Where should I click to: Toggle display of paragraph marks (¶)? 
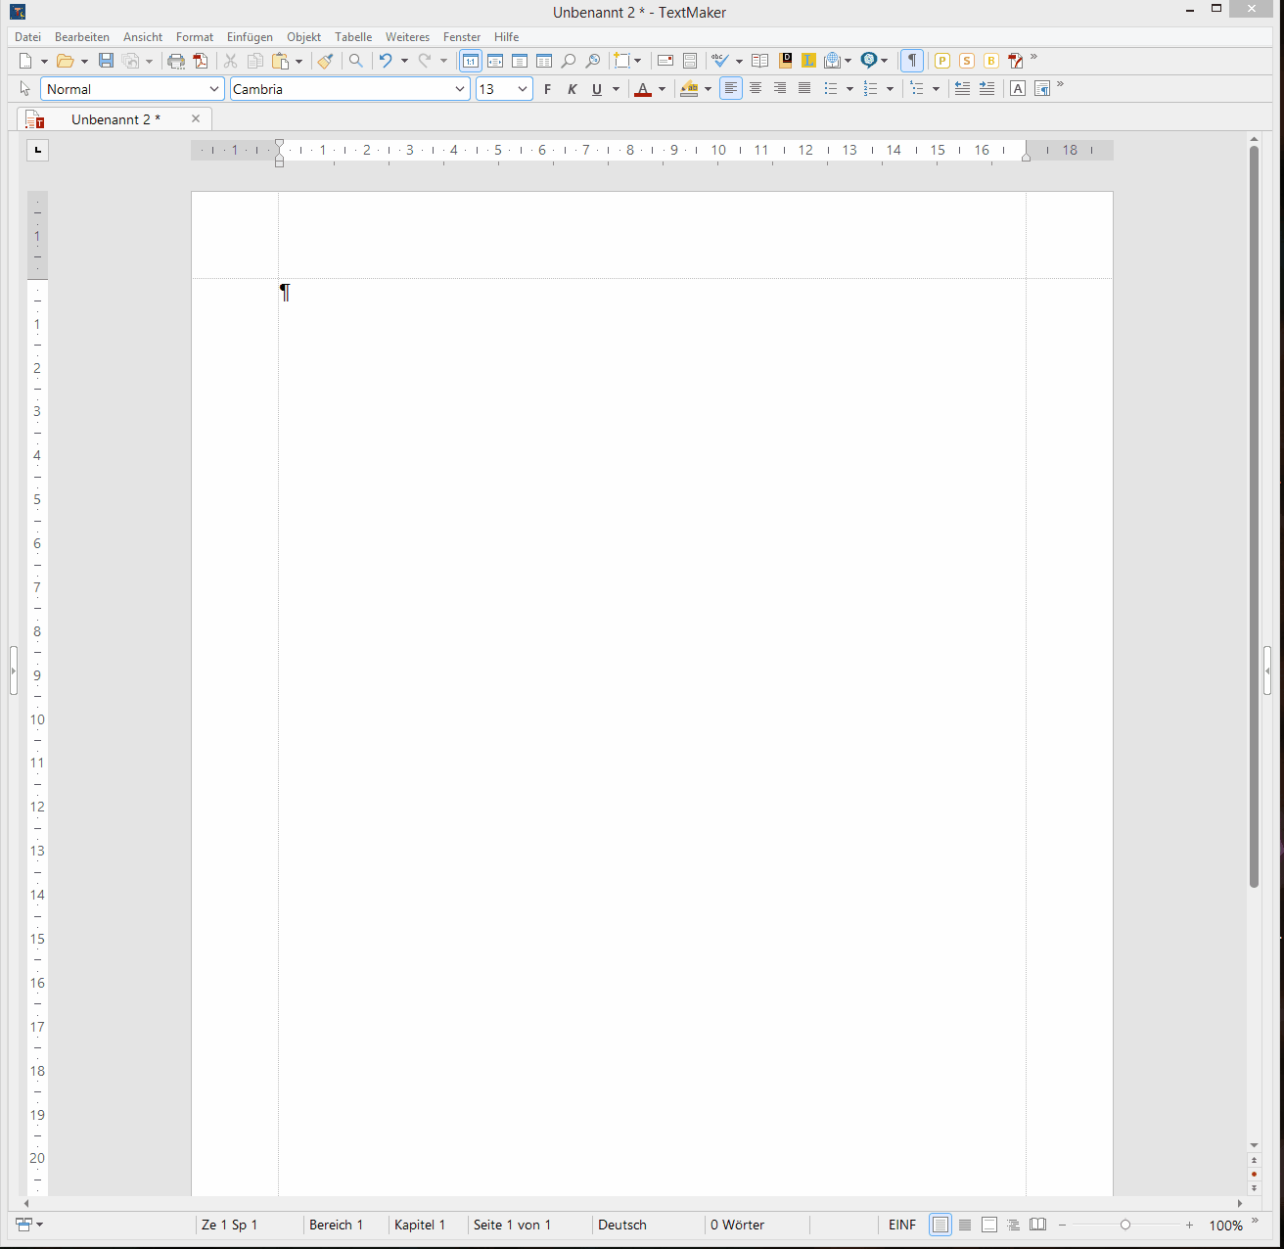tap(912, 61)
